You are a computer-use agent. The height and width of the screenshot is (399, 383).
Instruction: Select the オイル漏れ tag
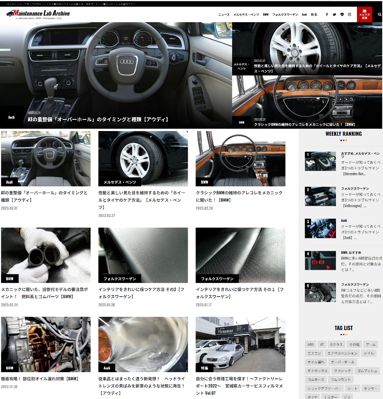(x=316, y=362)
